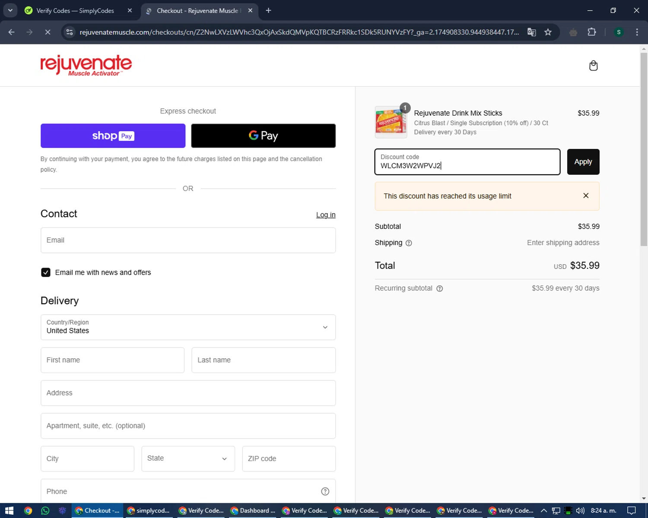
Task: Click the Shipping info help icon
Action: (409, 243)
